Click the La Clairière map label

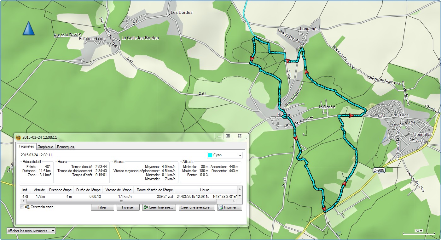click(327, 107)
